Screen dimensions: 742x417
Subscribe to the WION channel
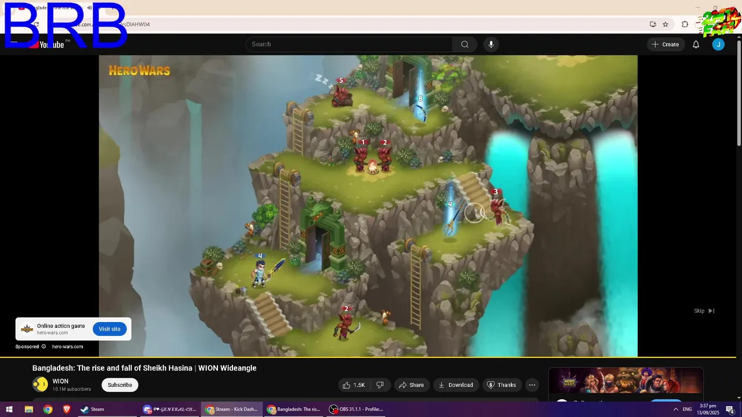pos(120,385)
